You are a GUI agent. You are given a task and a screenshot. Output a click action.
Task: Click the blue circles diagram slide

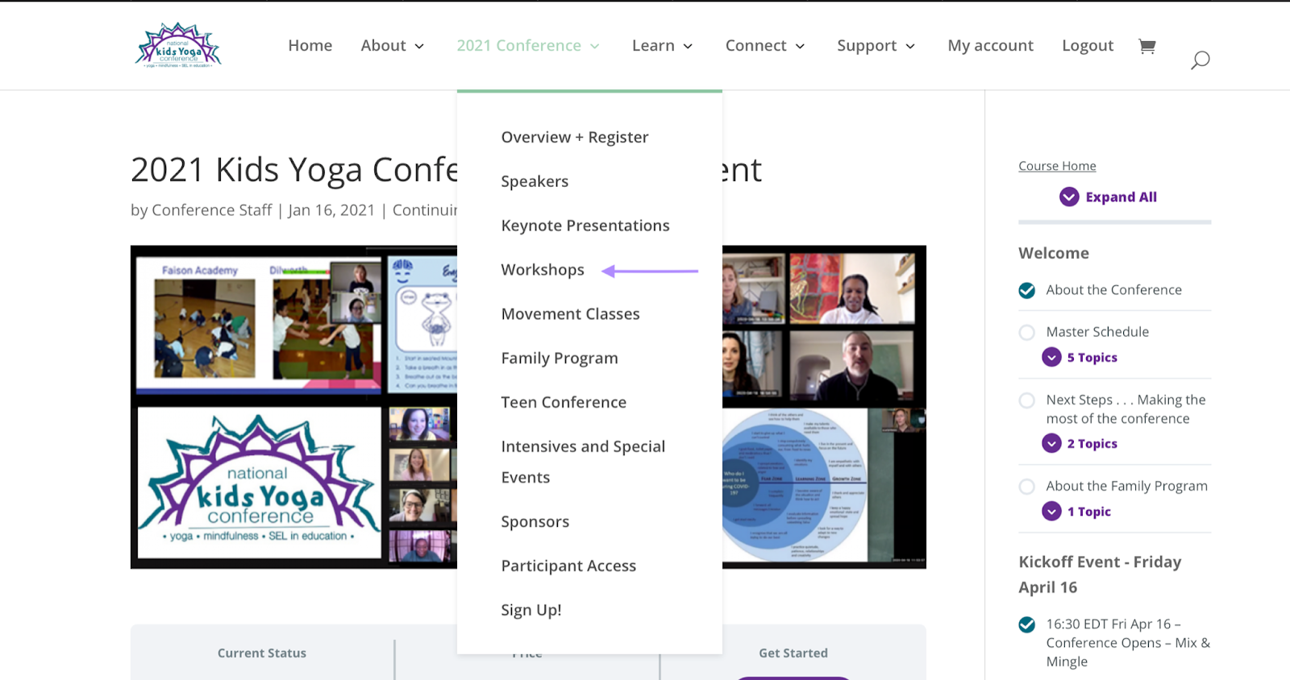tap(794, 484)
